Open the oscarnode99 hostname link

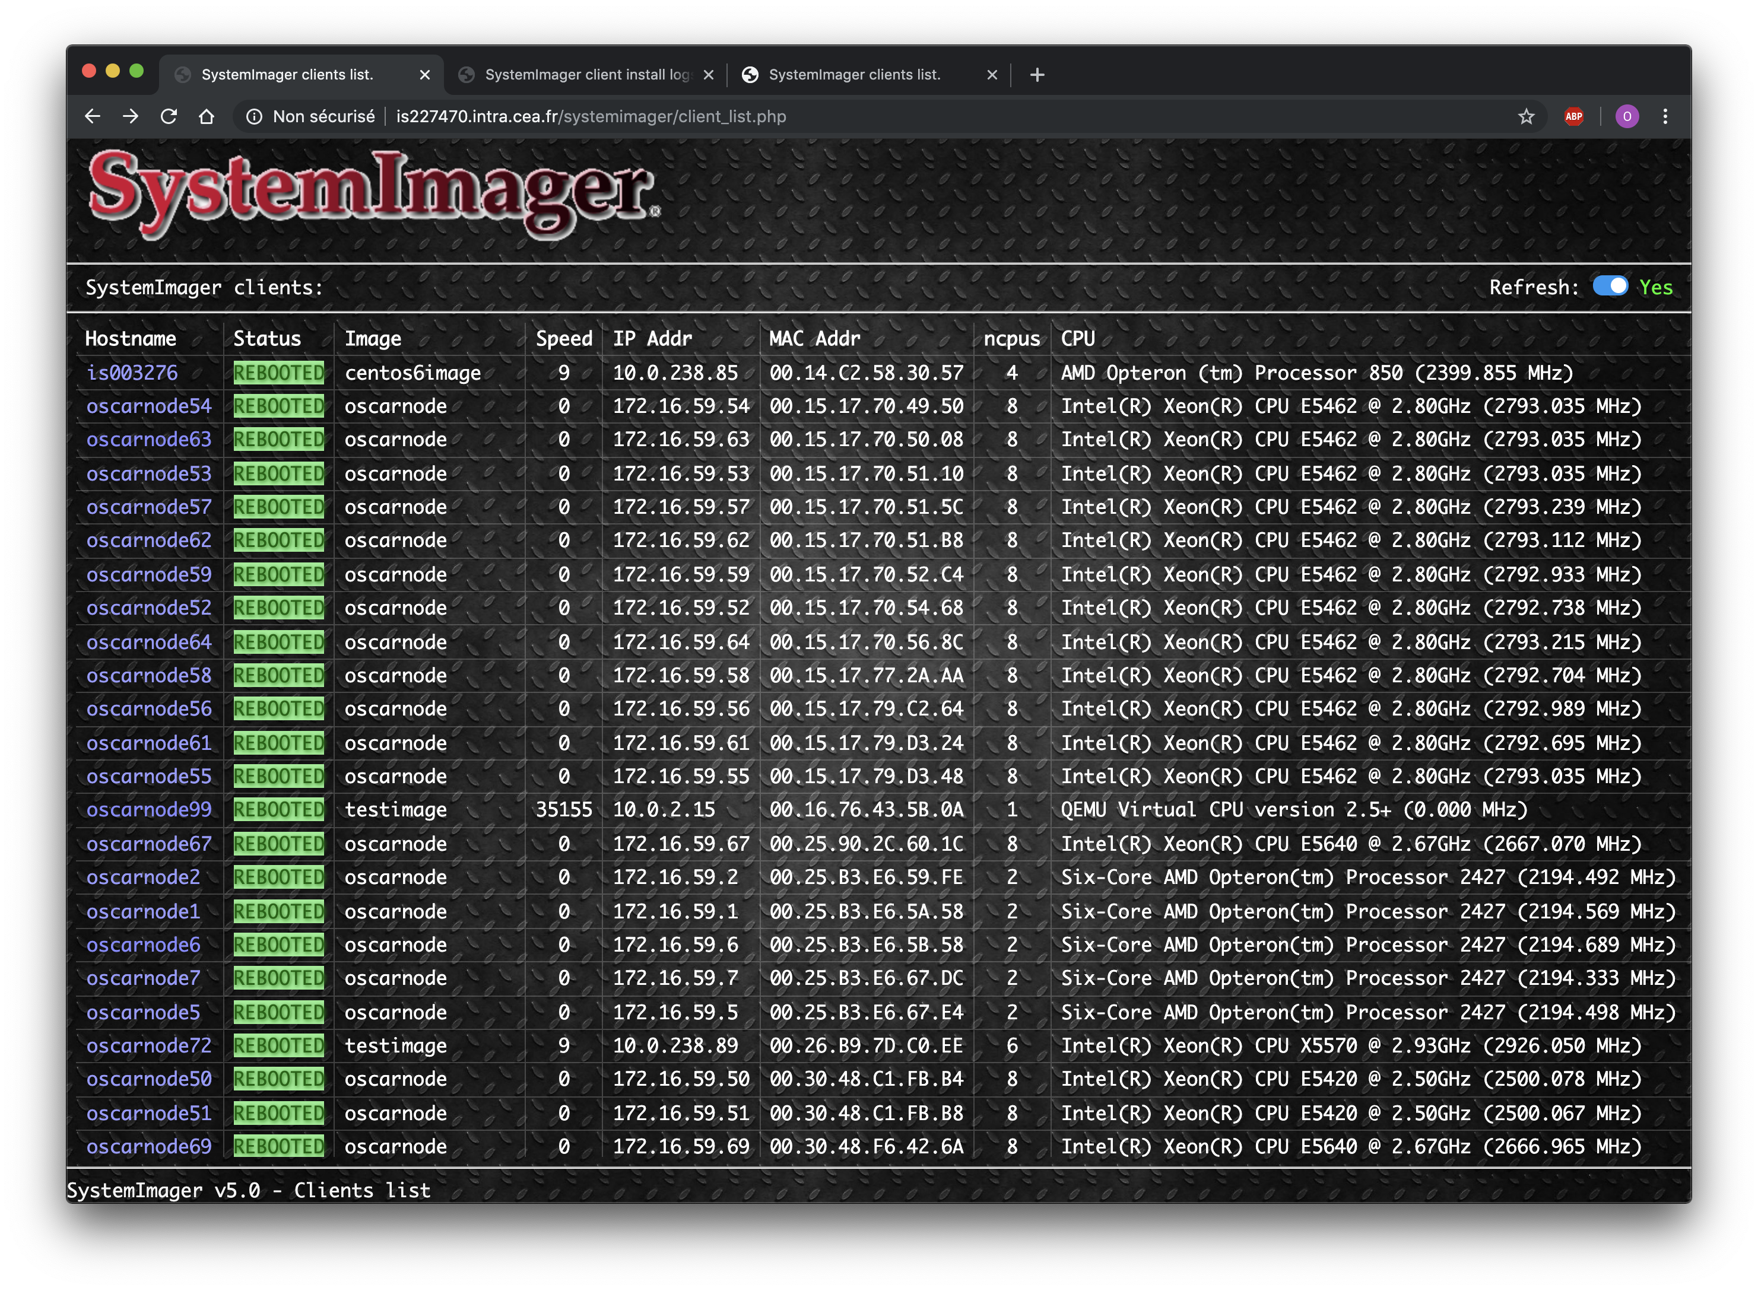148,810
